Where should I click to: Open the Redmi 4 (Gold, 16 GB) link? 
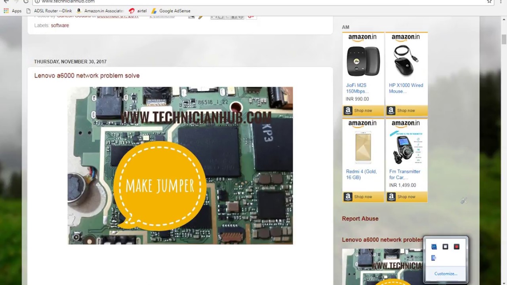pyautogui.click(x=361, y=175)
